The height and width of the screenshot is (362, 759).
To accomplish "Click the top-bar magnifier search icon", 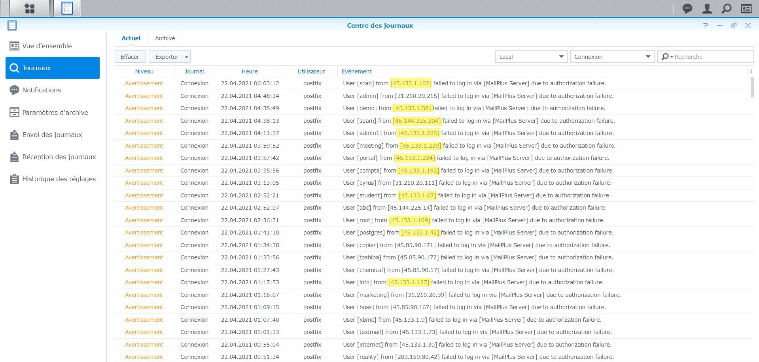I will coord(727,9).
